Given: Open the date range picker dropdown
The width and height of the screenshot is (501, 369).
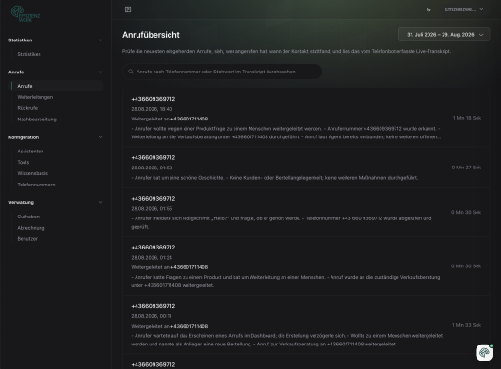Looking at the screenshot, I should click(x=444, y=35).
